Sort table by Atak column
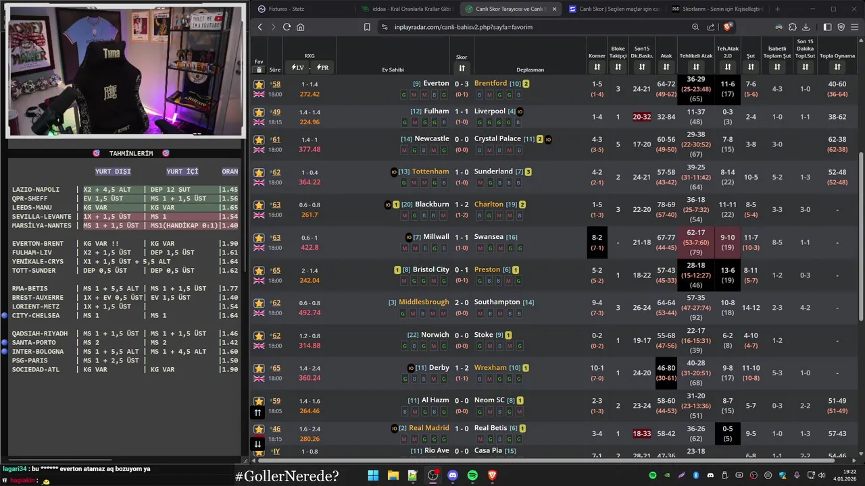865x486 pixels. point(666,67)
